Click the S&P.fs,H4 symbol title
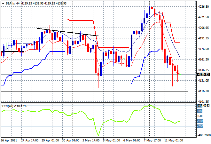 pyautogui.click(x=13, y=4)
